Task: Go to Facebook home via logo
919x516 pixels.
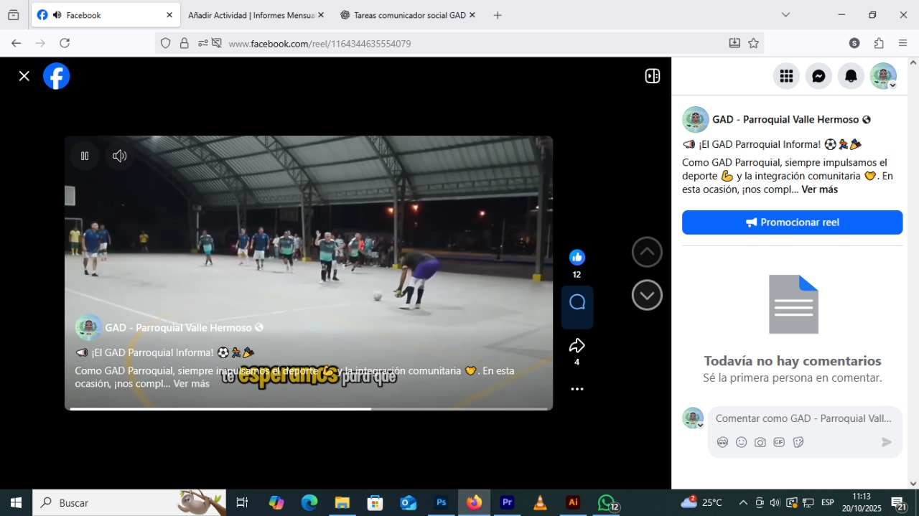Action: 56,76
